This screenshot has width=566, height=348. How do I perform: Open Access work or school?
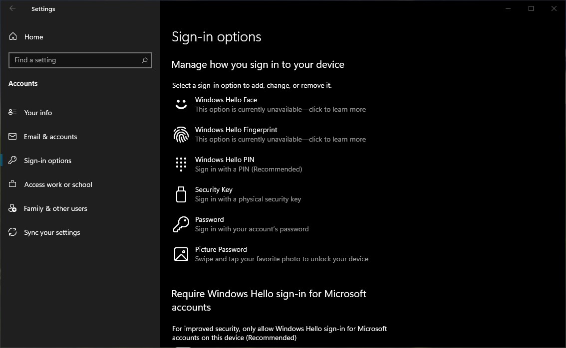click(x=80, y=184)
